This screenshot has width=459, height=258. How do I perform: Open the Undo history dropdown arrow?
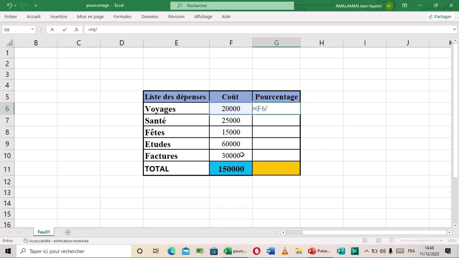tap(15, 5)
